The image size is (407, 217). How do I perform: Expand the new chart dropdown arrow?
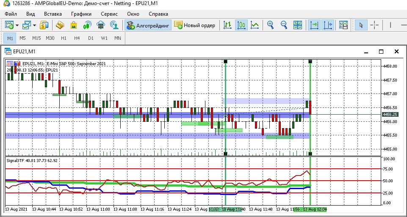(x=17, y=25)
